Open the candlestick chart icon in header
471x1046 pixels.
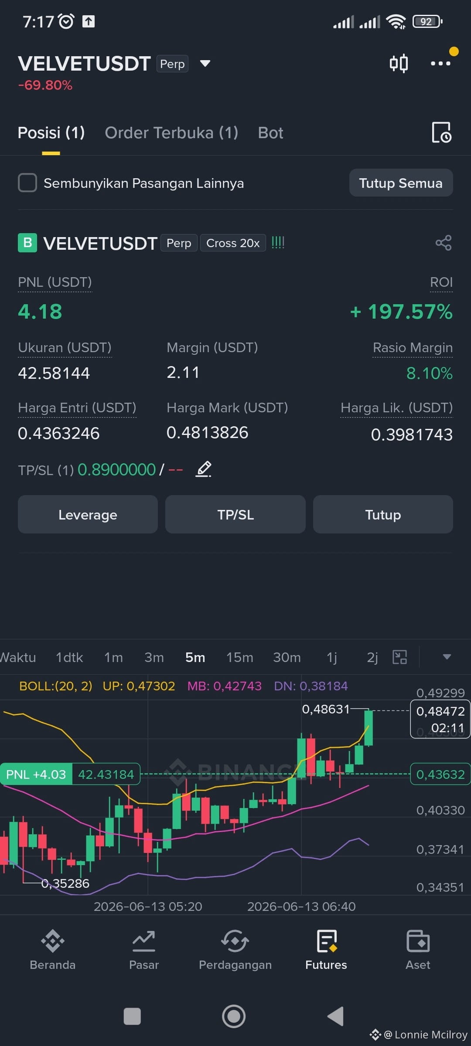click(x=399, y=63)
